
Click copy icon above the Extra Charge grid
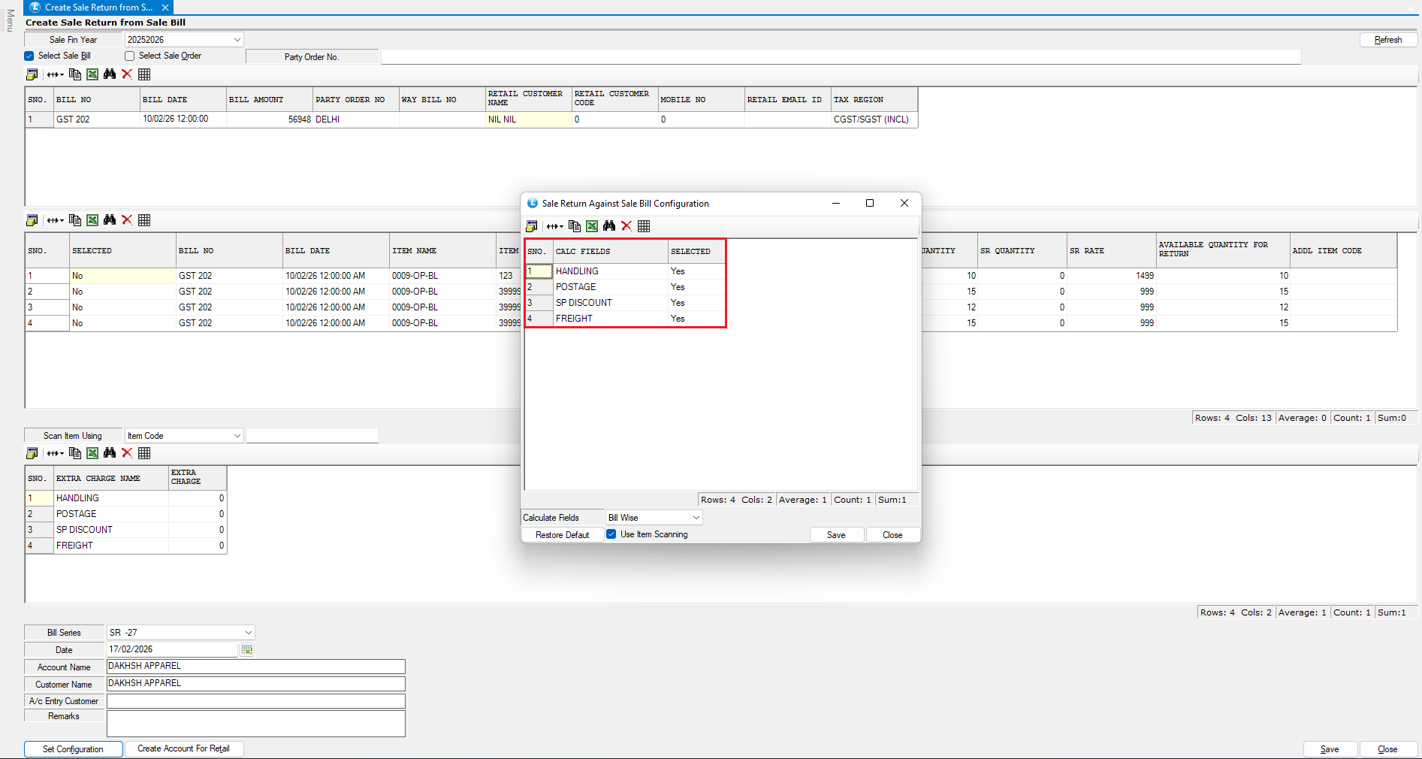[x=75, y=453]
